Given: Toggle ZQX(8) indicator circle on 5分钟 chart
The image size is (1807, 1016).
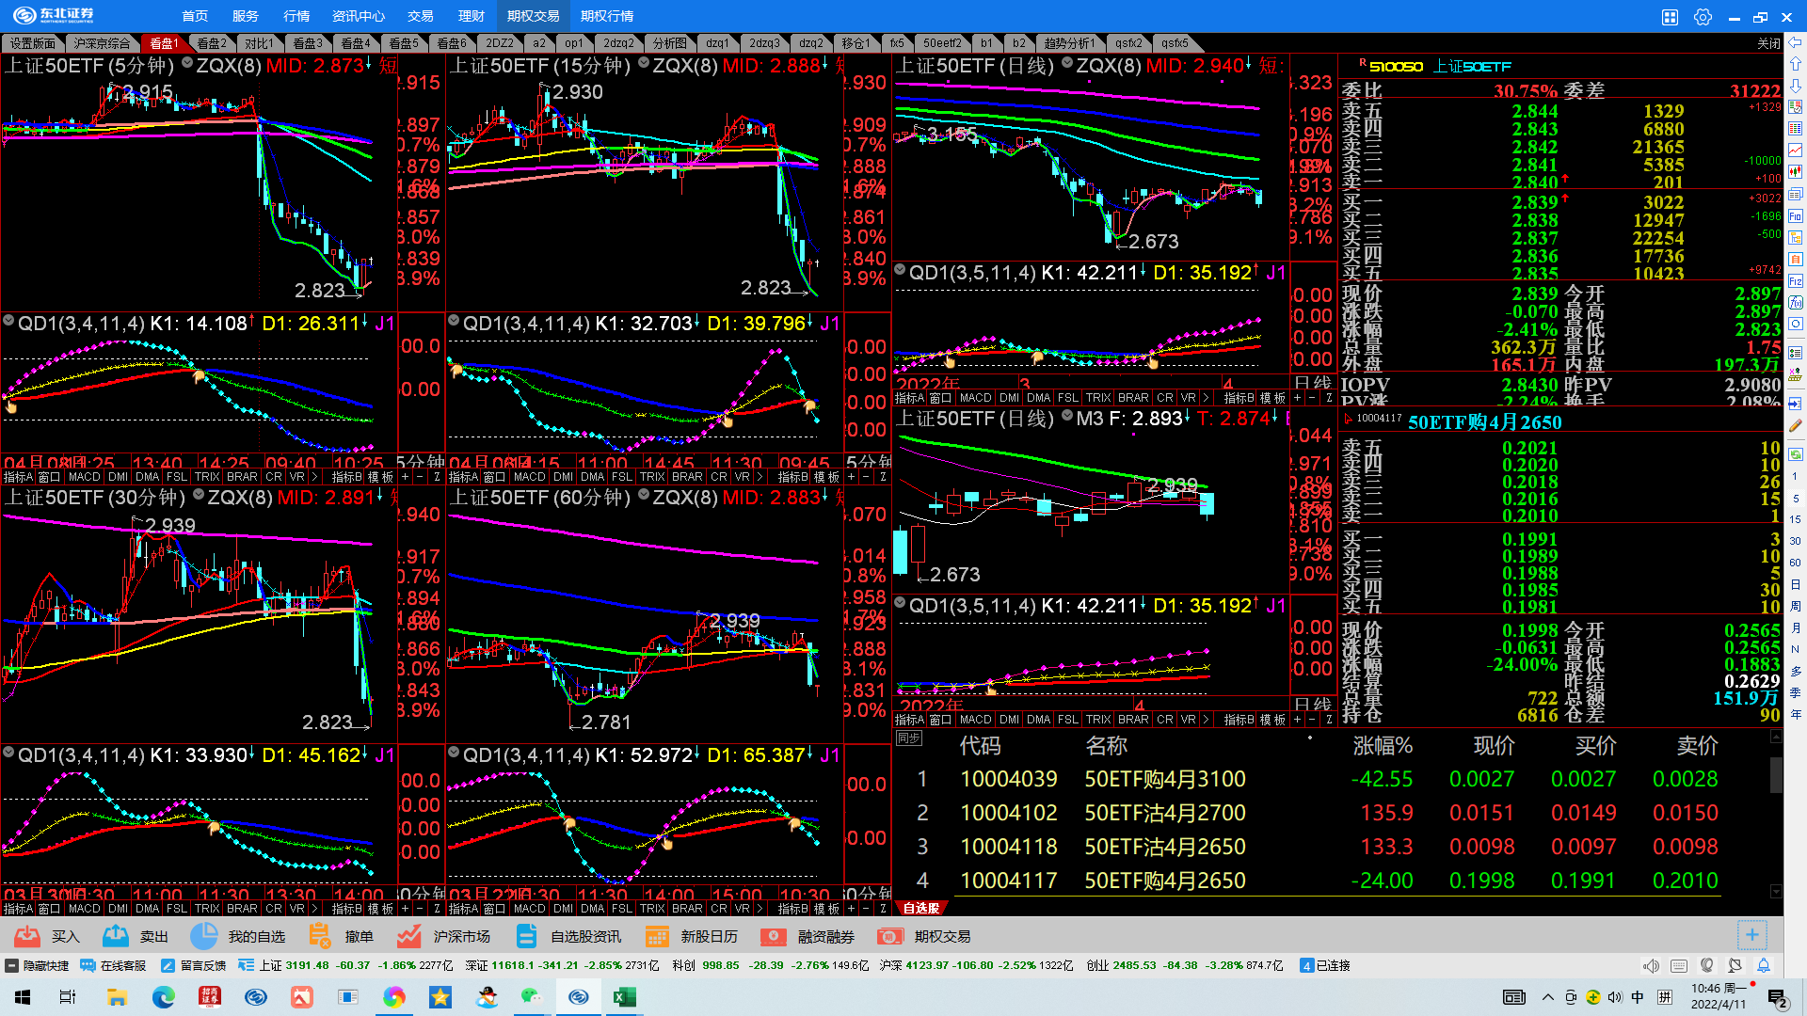Looking at the screenshot, I should [x=187, y=63].
